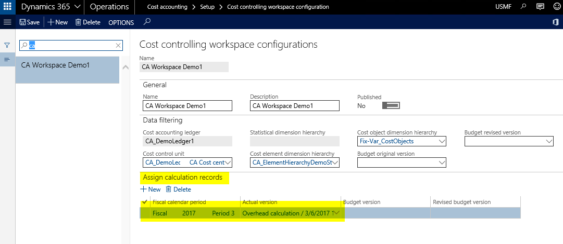
Task: Open the Office icon in action bar
Action: 555,22
